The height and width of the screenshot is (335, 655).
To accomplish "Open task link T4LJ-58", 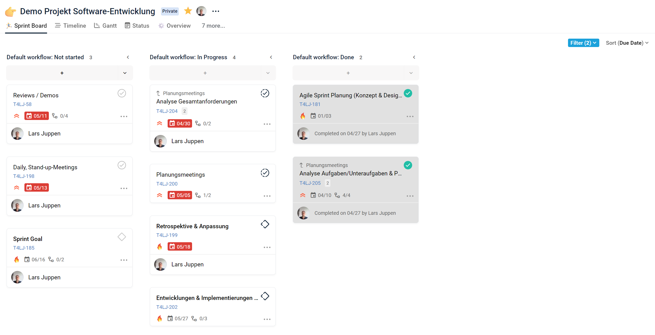I will (x=22, y=104).
